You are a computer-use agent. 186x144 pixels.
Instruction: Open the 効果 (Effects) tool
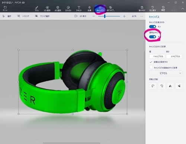(89, 9)
